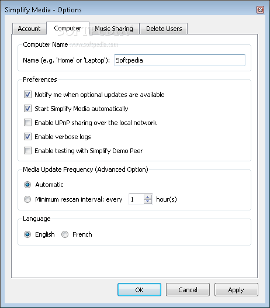Click the Apply button
This screenshot has height=308, width=270.
[236, 289]
